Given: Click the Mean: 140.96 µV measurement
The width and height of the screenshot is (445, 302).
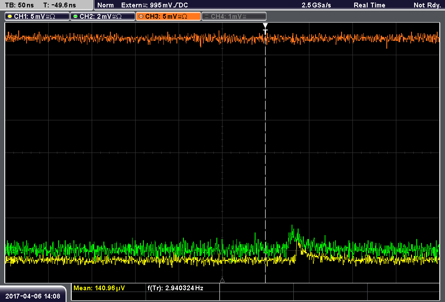Looking at the screenshot, I should pos(99,288).
